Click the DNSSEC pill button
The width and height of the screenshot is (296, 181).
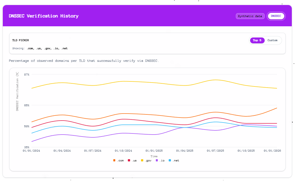276,16
